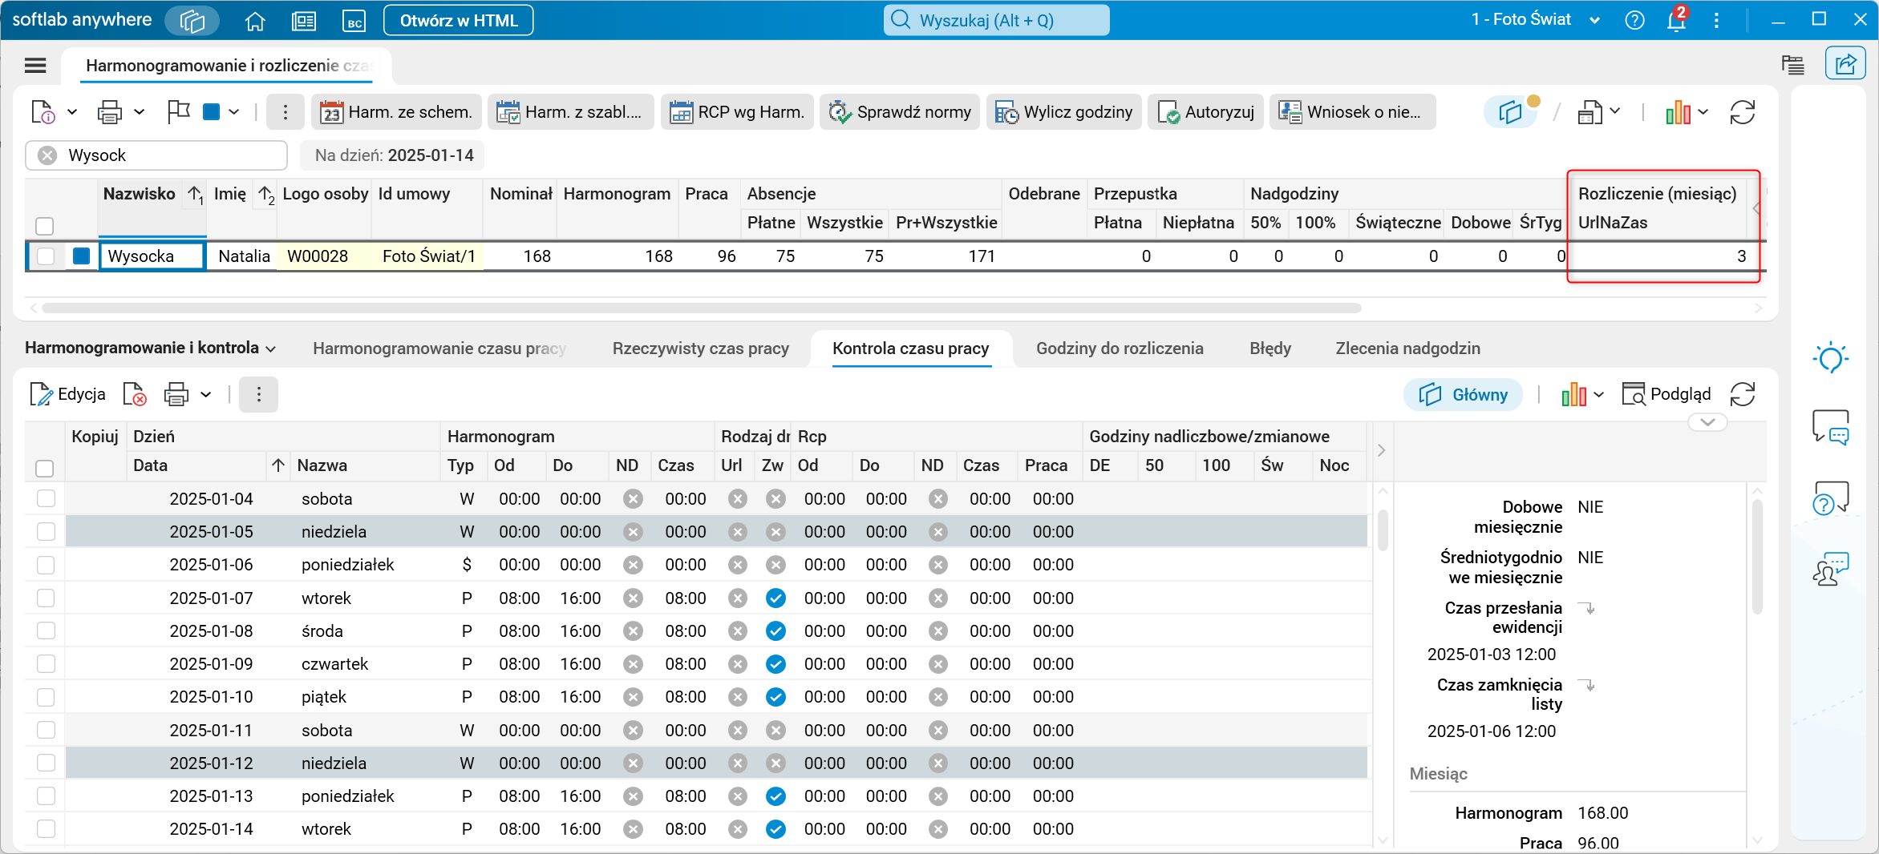Switch to Godziny do rozliczenia tab

[x=1120, y=348]
